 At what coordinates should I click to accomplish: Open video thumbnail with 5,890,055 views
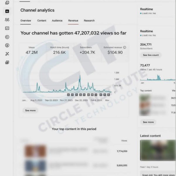[x=35, y=166]
